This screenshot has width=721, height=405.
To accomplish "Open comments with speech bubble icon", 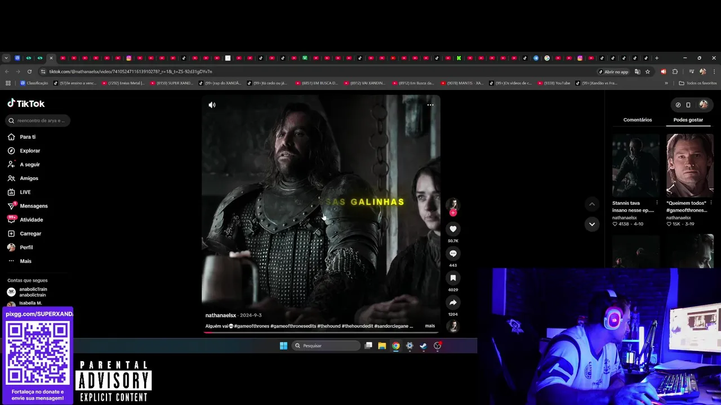I will (x=453, y=254).
